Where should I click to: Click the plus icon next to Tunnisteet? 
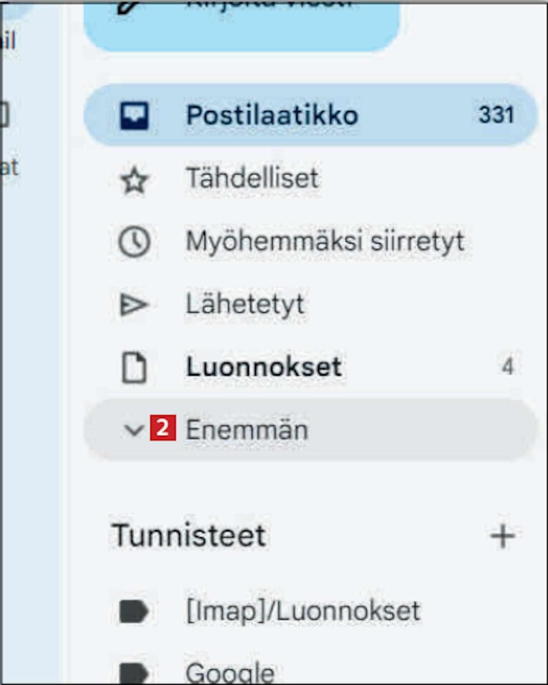coord(503,536)
